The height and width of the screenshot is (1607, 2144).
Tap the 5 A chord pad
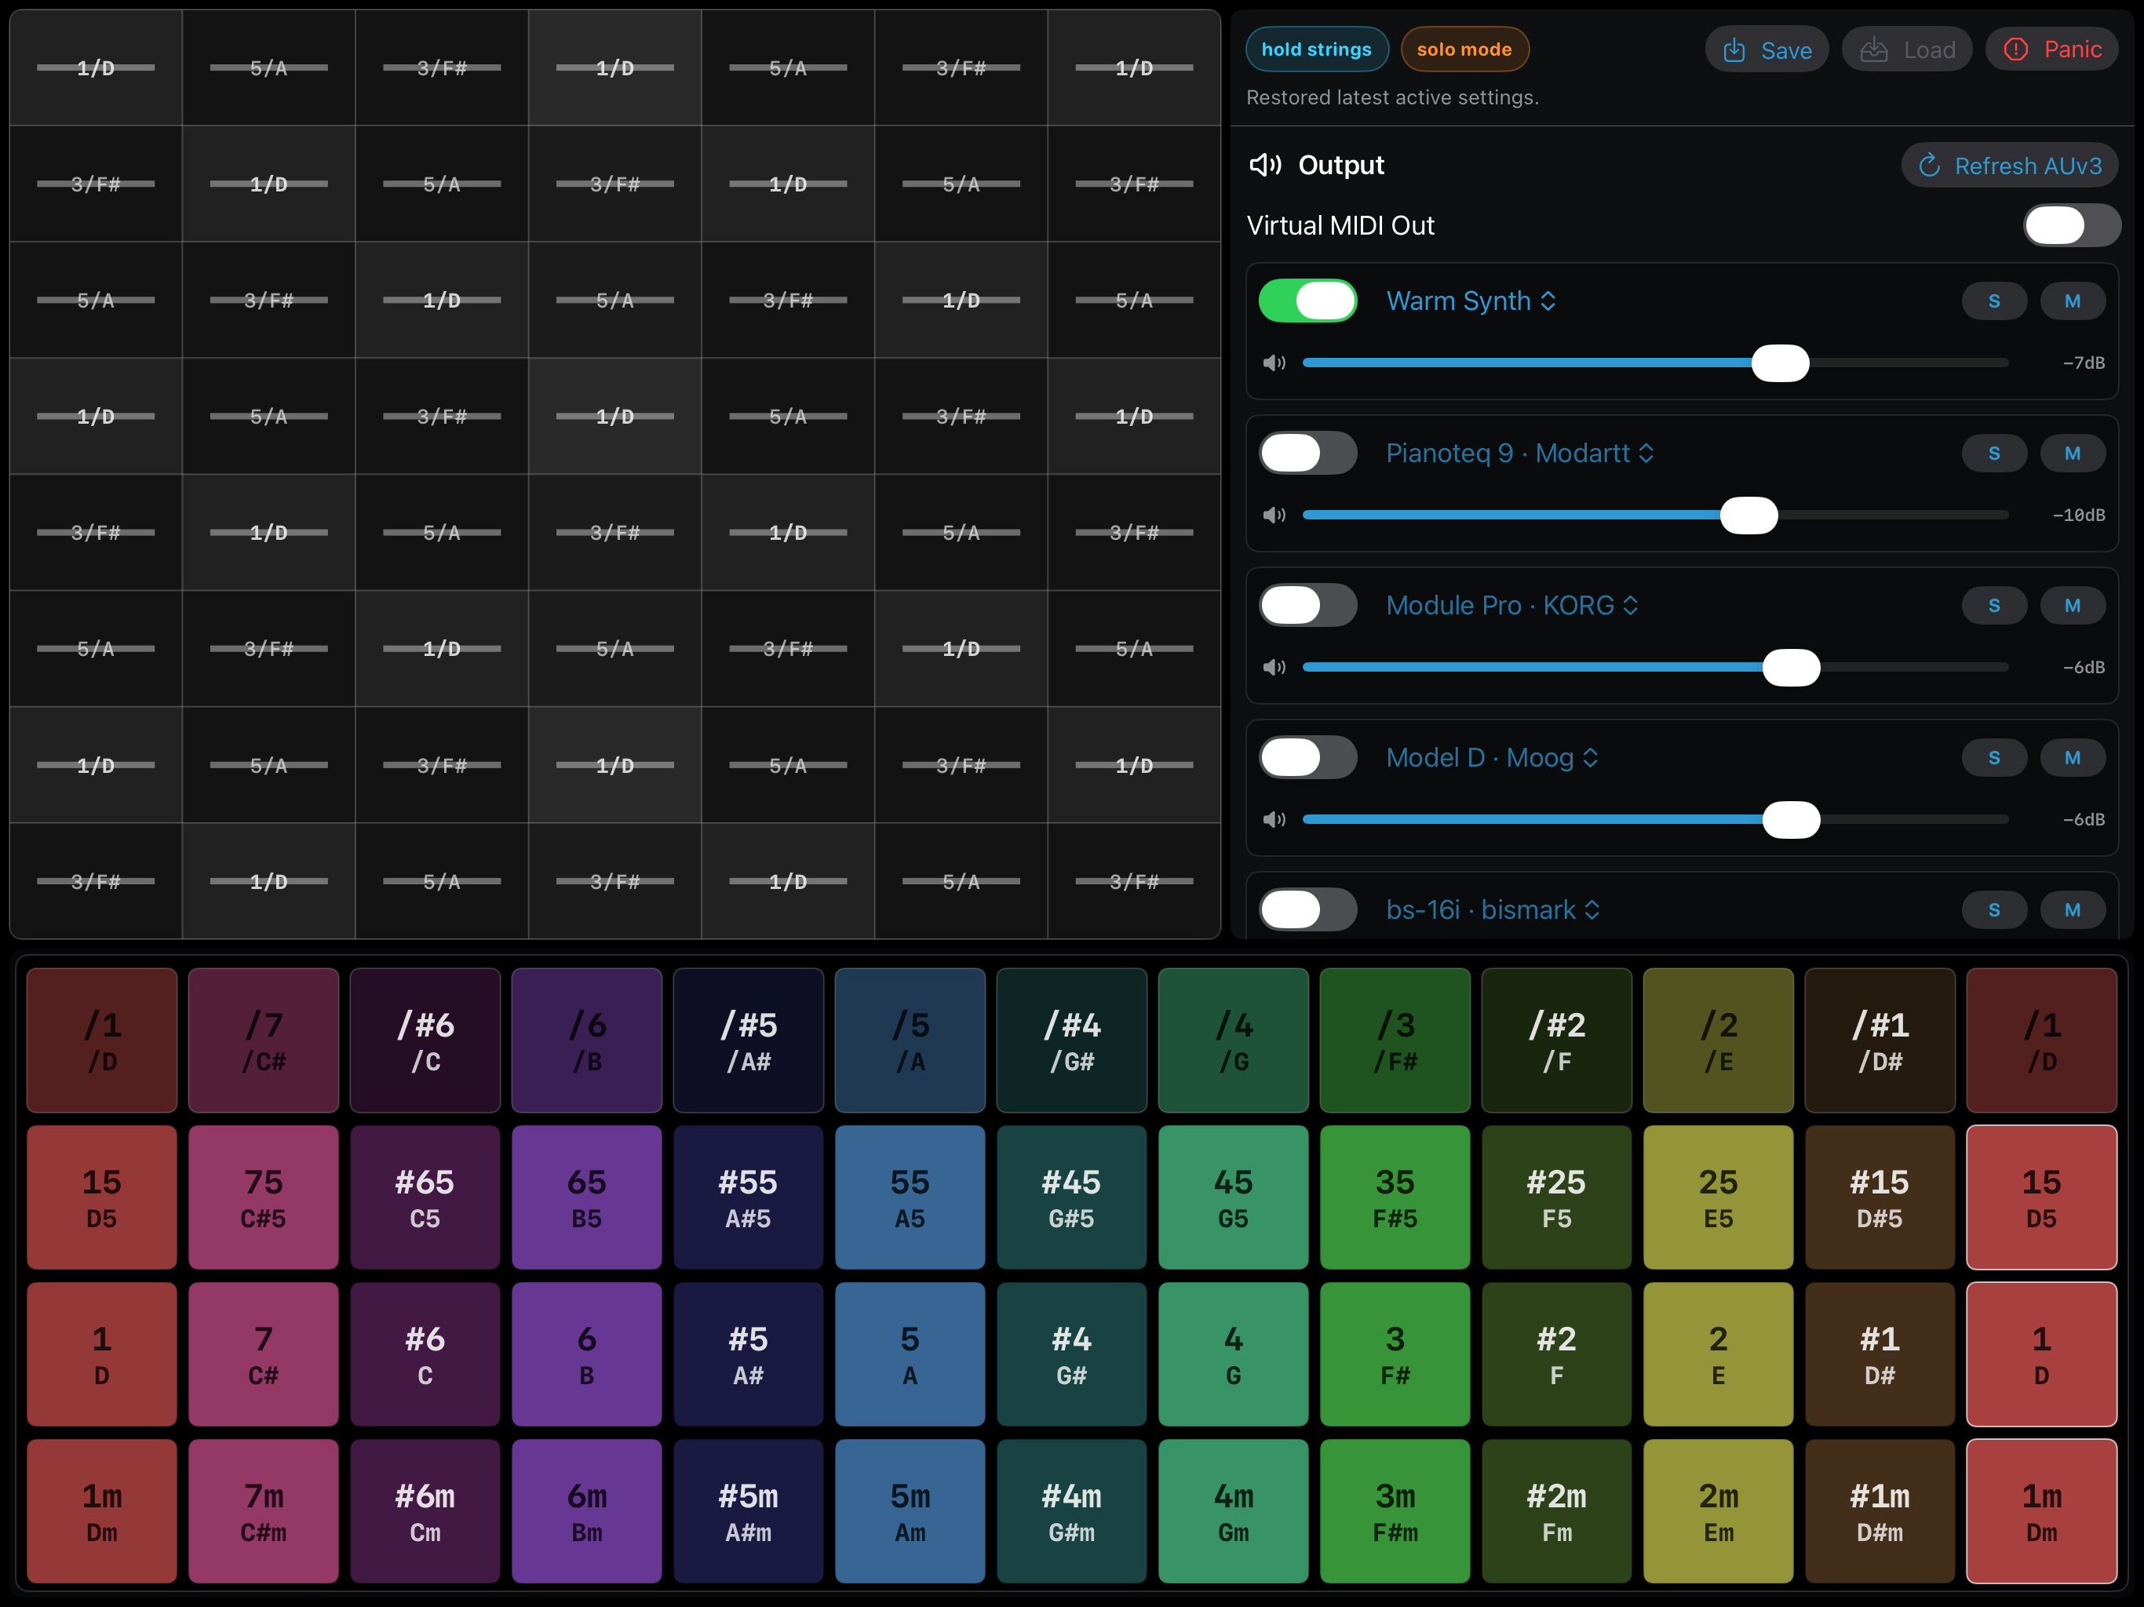click(x=910, y=1354)
